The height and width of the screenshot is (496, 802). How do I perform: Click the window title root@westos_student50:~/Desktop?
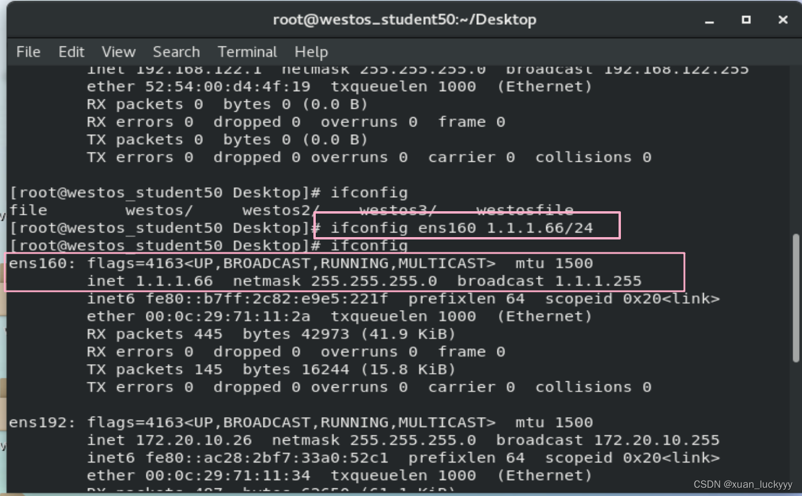(x=405, y=20)
